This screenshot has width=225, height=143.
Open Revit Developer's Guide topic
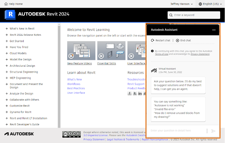pos(24,124)
